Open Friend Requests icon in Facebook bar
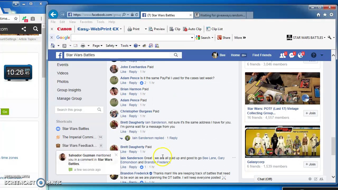Viewport: 338px width, 190px height. pyautogui.click(x=283, y=55)
